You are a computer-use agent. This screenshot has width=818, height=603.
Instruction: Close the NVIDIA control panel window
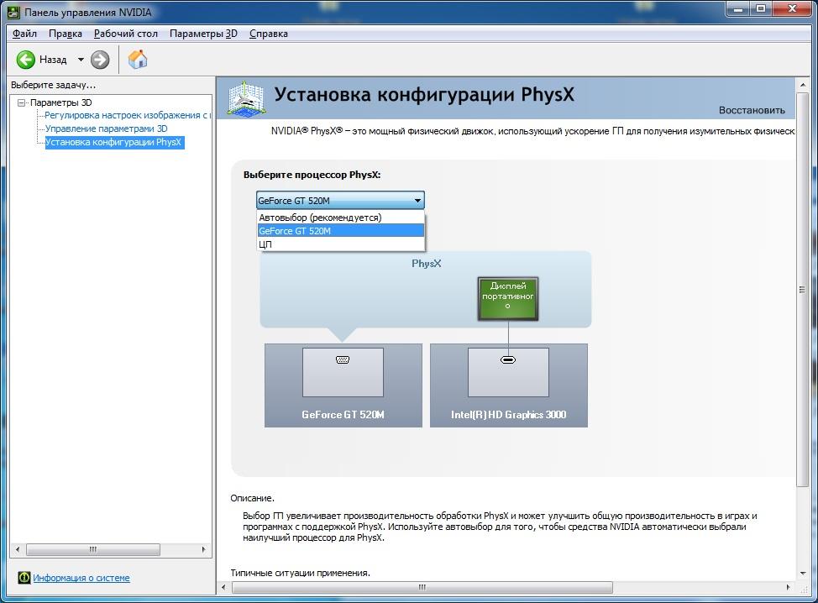[x=793, y=9]
